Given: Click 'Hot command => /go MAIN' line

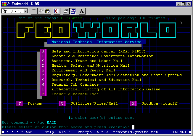Looking at the screenshot, I should point(29,122).
